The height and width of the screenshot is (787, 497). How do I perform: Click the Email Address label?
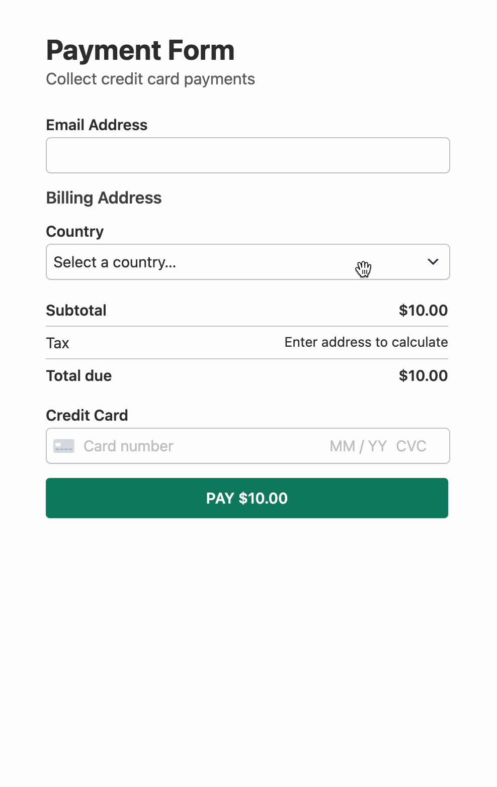click(x=97, y=125)
